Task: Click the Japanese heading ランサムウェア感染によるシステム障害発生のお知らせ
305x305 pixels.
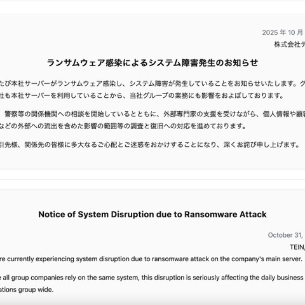Action: click(152, 63)
